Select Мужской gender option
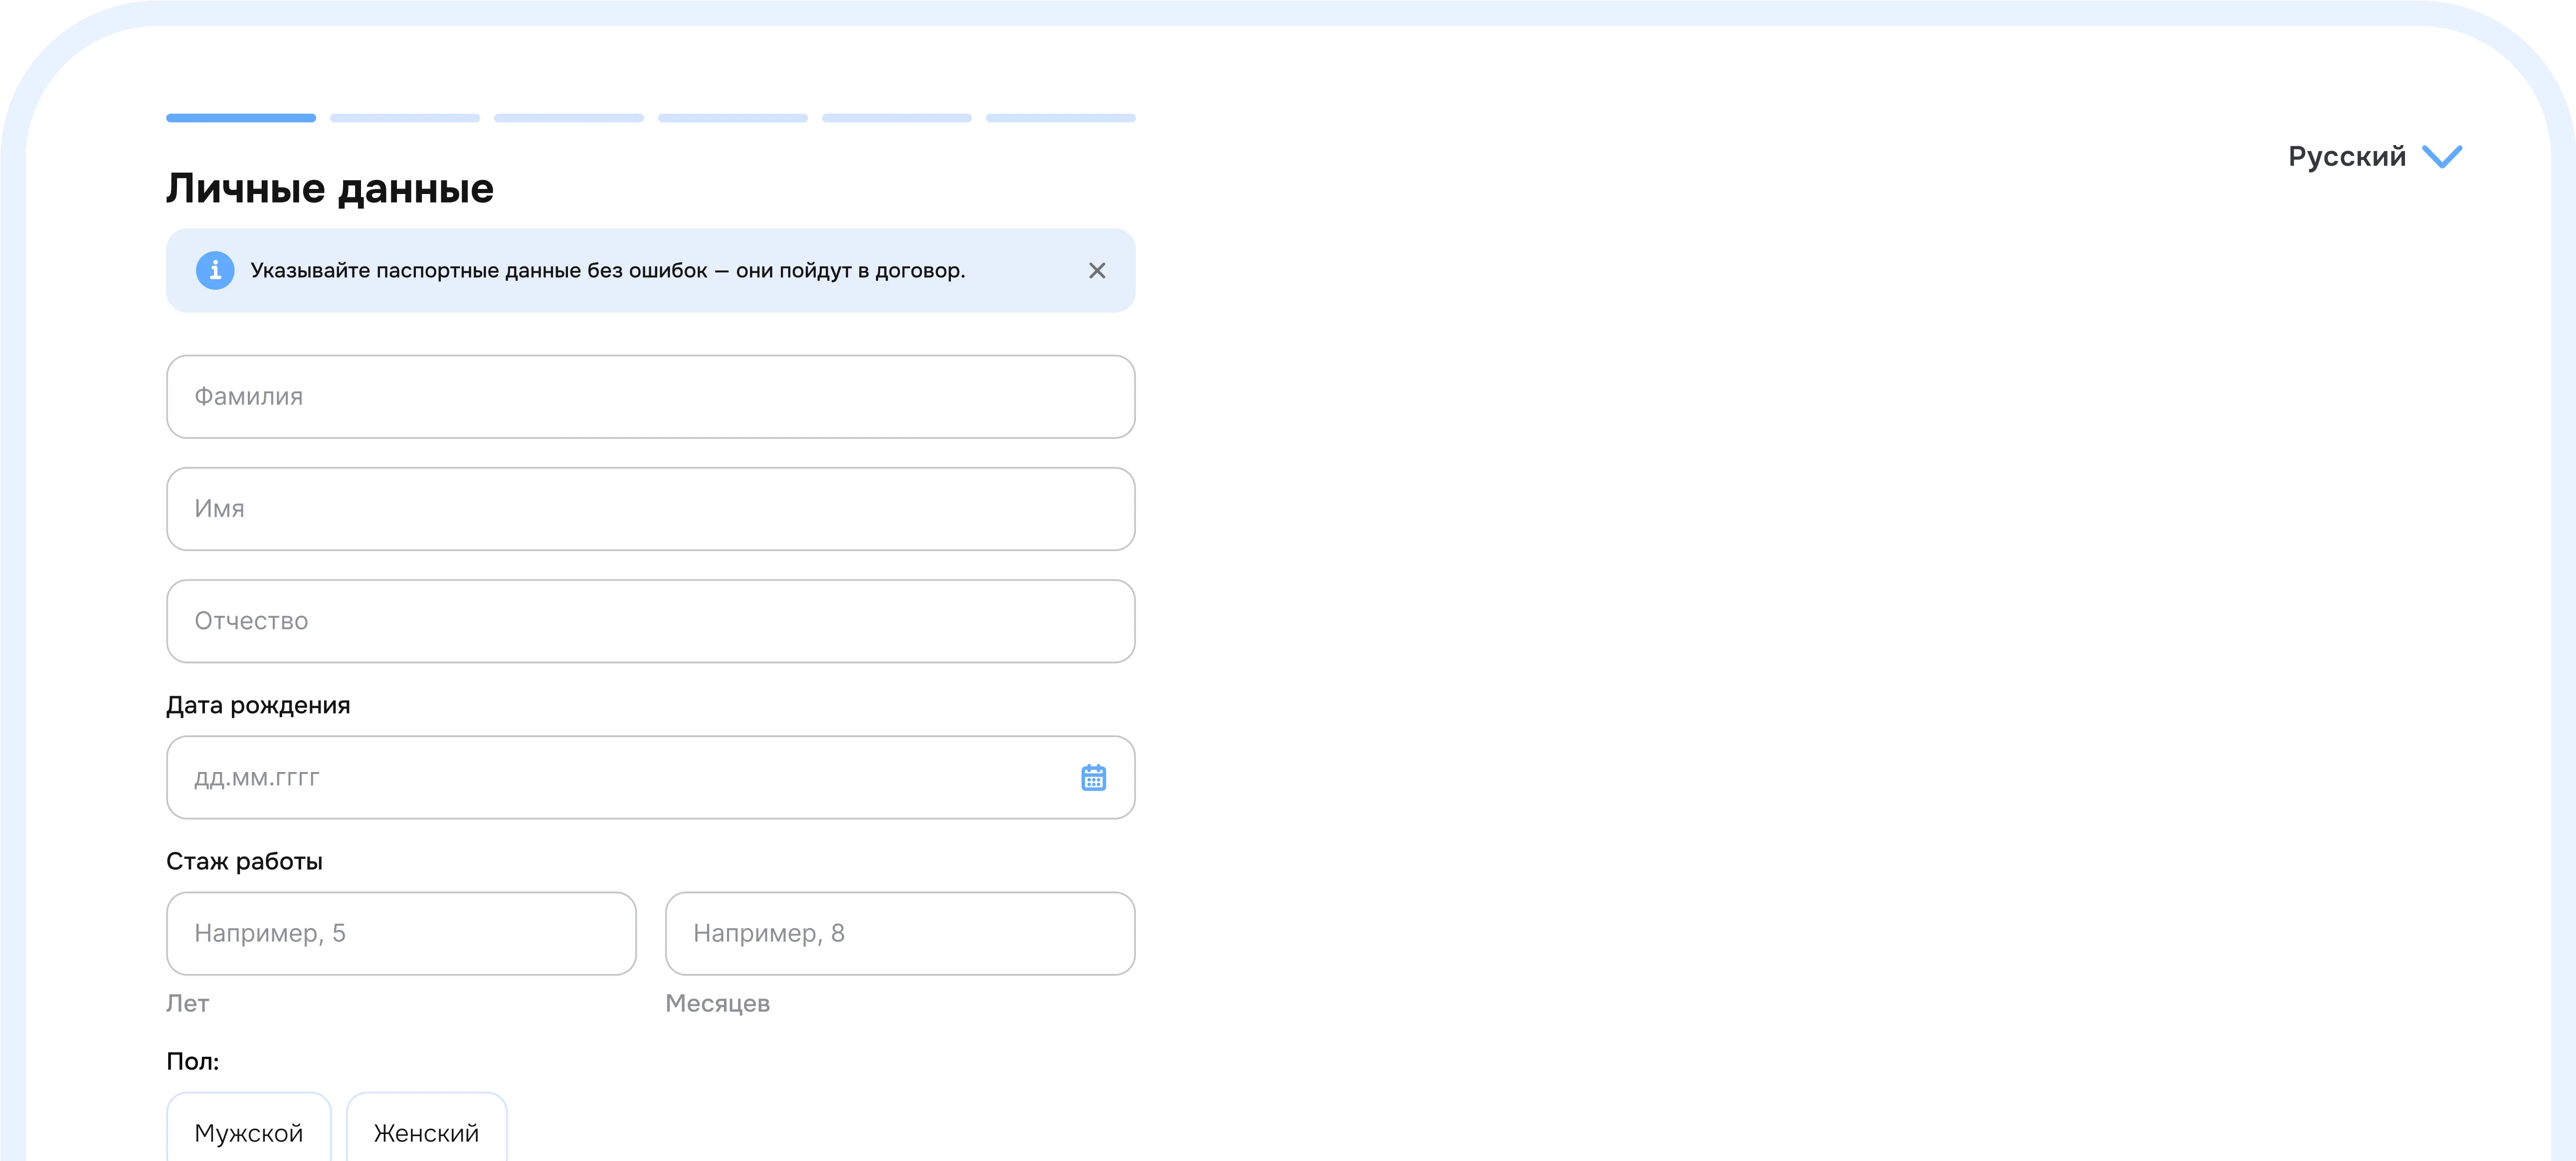The image size is (2576, 1161). (249, 1132)
